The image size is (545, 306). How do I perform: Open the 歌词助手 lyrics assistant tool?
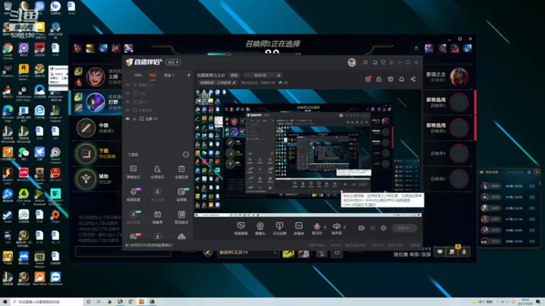pos(181,217)
